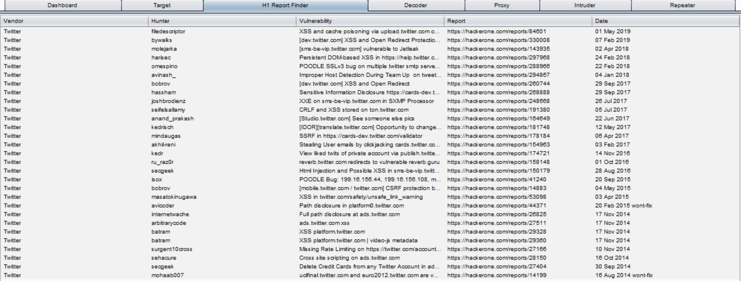Select hunter avicoder cell

(x=222, y=206)
